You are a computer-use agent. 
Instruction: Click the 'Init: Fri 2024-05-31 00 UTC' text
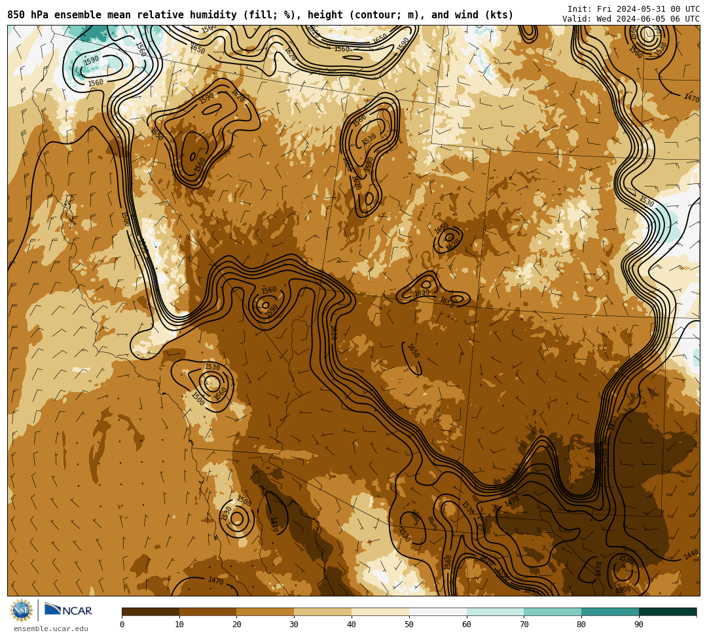click(634, 9)
